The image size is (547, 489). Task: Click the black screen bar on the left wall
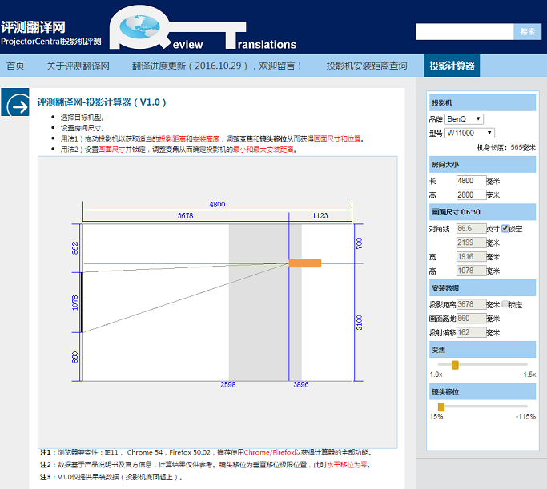click(82, 303)
